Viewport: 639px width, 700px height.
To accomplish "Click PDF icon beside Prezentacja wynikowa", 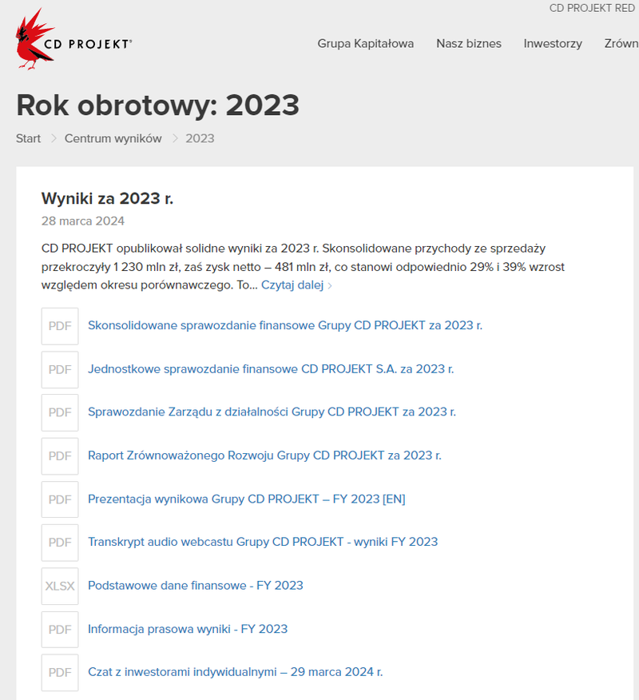I will [x=60, y=499].
